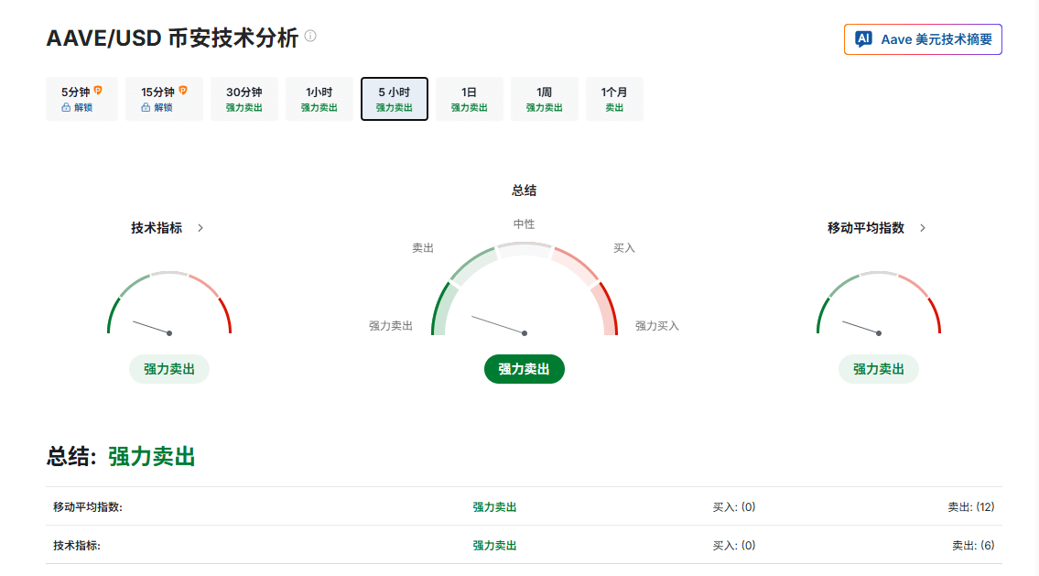1039x576 pixels.
Task: Click the lock icon under 15分钟
Action: coord(146,107)
